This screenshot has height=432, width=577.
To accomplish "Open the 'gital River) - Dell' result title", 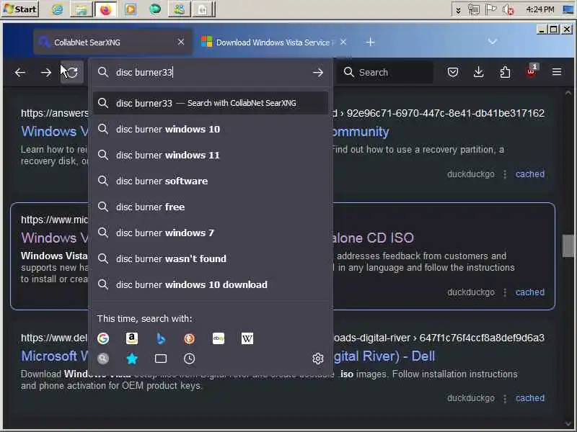I will point(384,356).
